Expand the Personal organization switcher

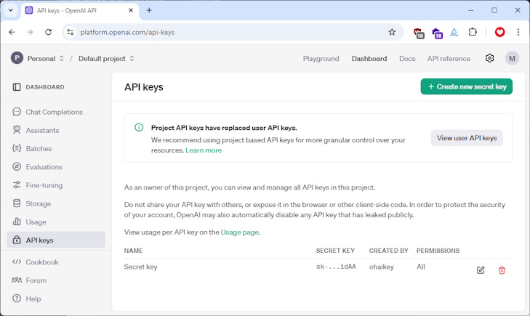coord(45,58)
